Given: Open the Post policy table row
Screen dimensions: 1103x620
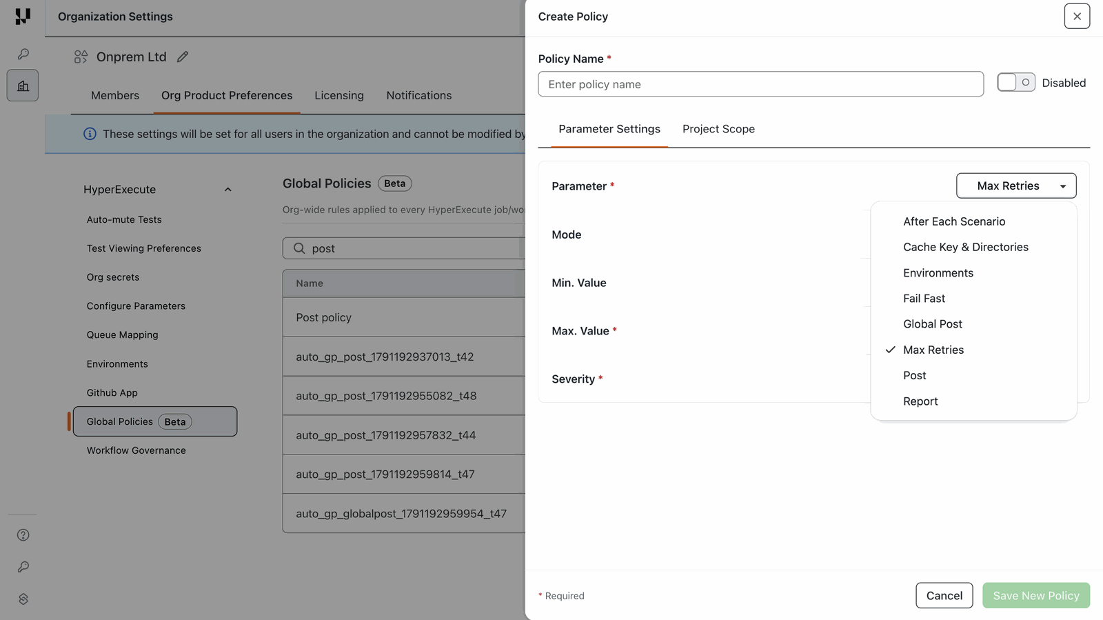Looking at the screenshot, I should tap(404, 317).
